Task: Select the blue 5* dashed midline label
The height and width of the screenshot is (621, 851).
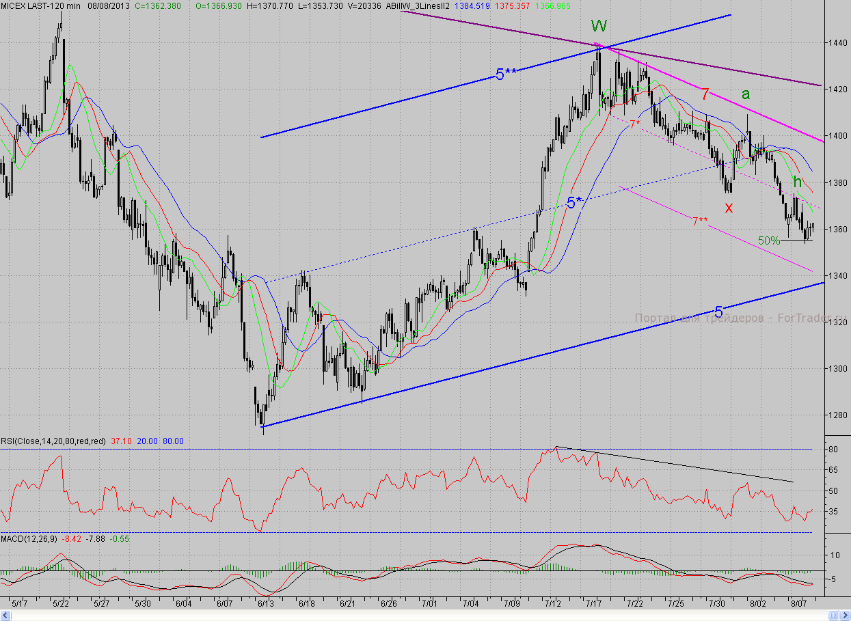Action: tap(575, 202)
